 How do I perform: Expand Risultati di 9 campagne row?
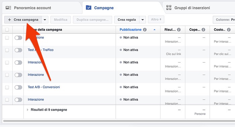click(28, 110)
